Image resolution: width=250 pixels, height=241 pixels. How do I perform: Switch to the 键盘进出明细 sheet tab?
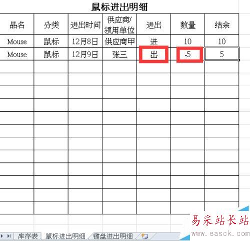(113, 236)
